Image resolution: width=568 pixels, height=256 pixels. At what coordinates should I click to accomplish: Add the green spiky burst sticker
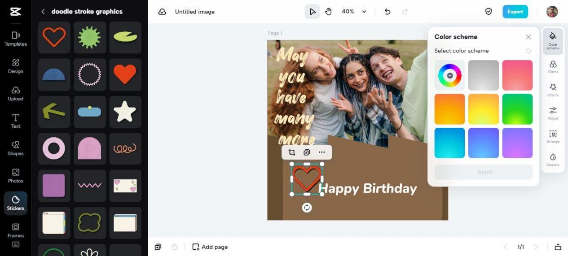90,38
